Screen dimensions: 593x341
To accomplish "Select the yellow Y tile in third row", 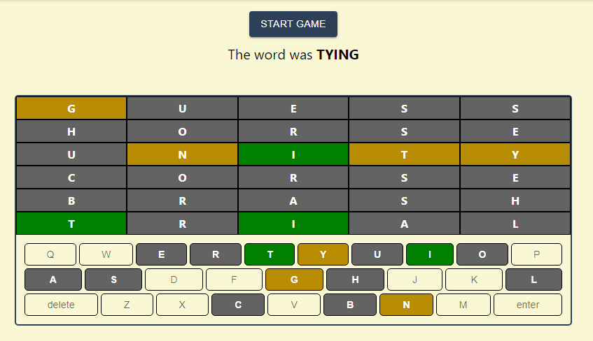I will click(x=515, y=154).
